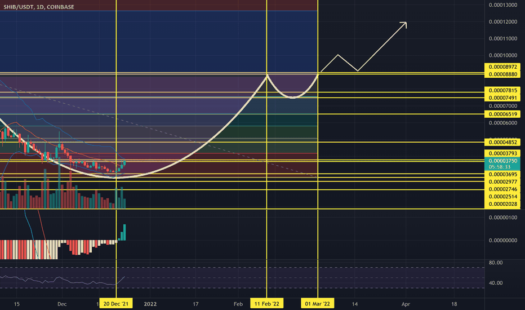Click the yellow 0.00006519 price level tag
The width and height of the screenshot is (525, 310).
(x=502, y=114)
